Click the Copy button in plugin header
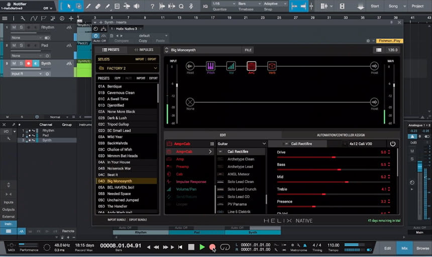 [143, 41]
